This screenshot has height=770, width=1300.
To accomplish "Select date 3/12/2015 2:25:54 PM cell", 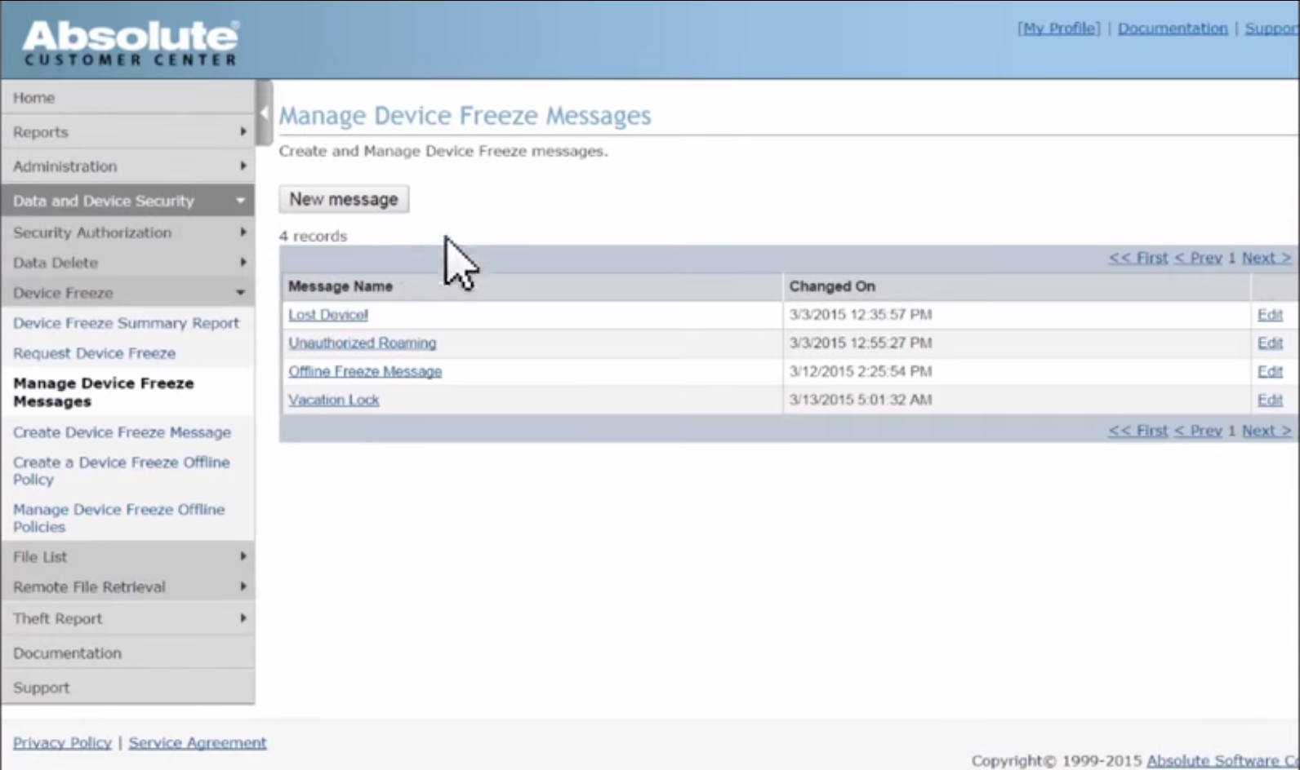I will coord(861,372).
